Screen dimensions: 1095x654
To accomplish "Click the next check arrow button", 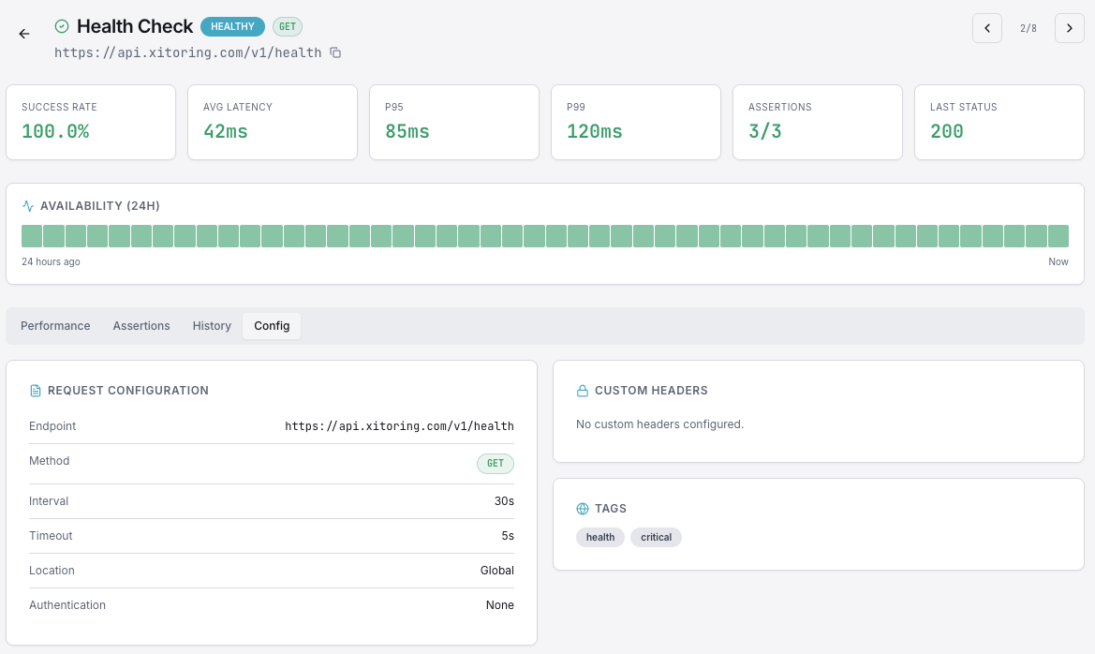I will click(x=1069, y=28).
